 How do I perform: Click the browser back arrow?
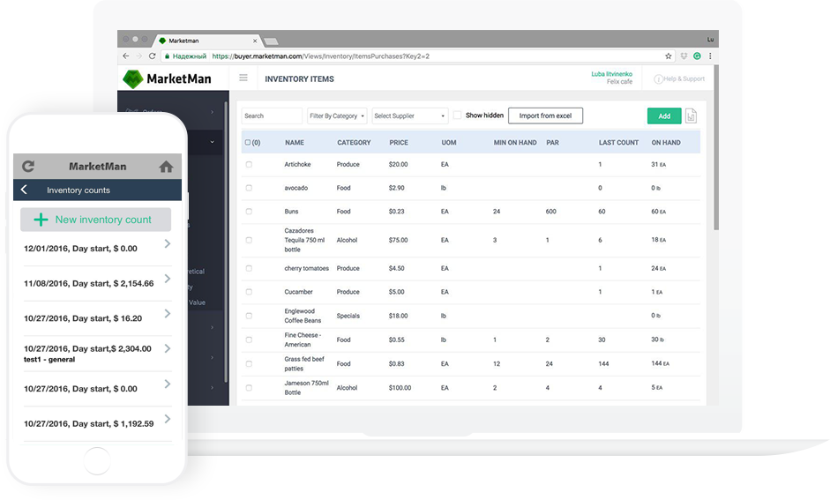click(x=125, y=56)
